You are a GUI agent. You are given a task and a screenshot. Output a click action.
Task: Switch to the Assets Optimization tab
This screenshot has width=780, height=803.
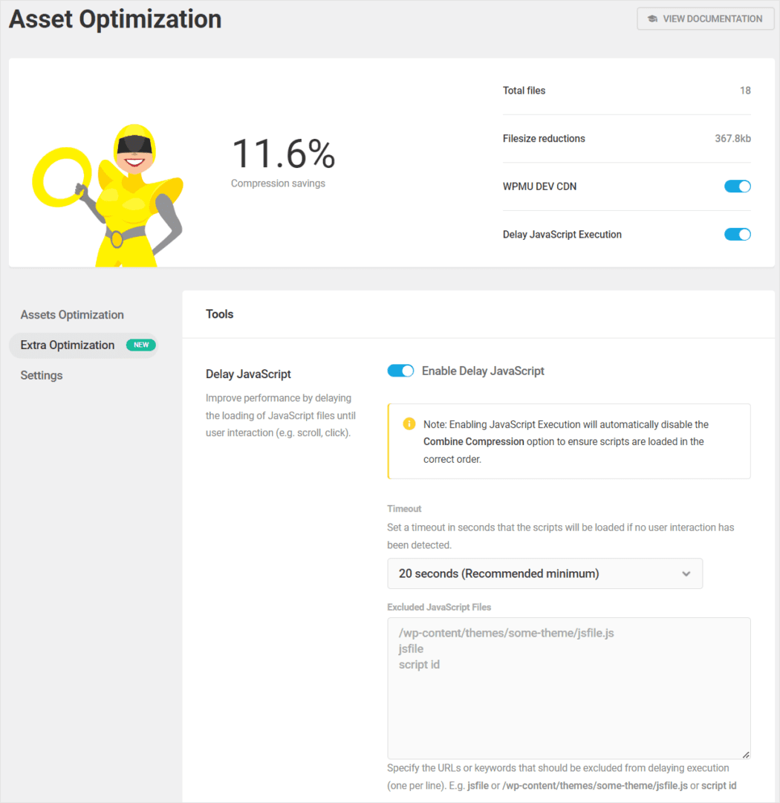(72, 315)
